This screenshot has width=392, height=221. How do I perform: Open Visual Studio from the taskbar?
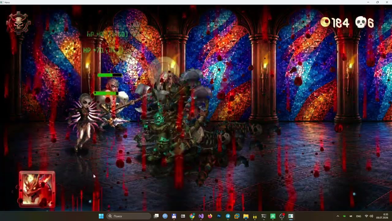(201, 216)
